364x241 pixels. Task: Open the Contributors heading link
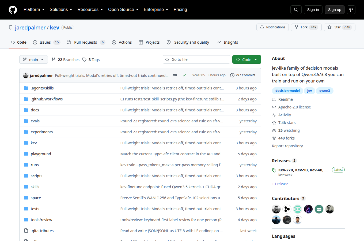pos(289,198)
